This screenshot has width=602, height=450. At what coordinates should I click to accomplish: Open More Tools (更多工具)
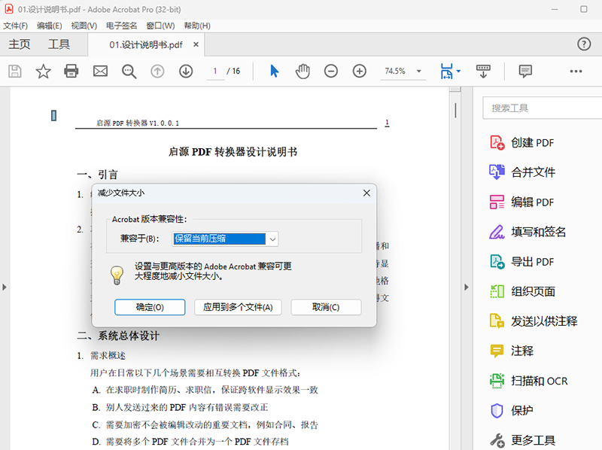tap(522, 440)
